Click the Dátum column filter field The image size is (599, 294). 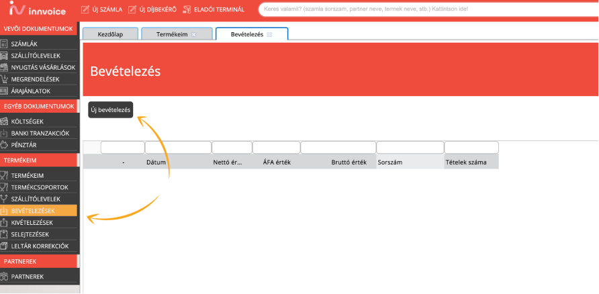177,148
